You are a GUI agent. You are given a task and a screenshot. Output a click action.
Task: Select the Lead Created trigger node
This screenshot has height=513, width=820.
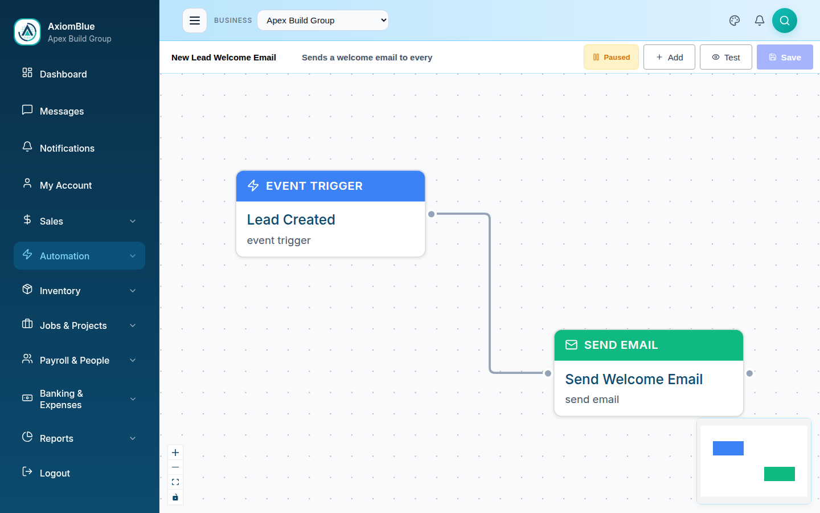331,214
